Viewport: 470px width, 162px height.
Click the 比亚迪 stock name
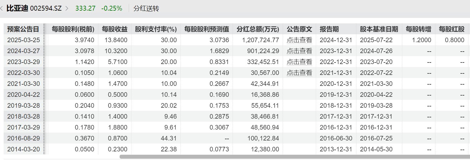click(17, 8)
